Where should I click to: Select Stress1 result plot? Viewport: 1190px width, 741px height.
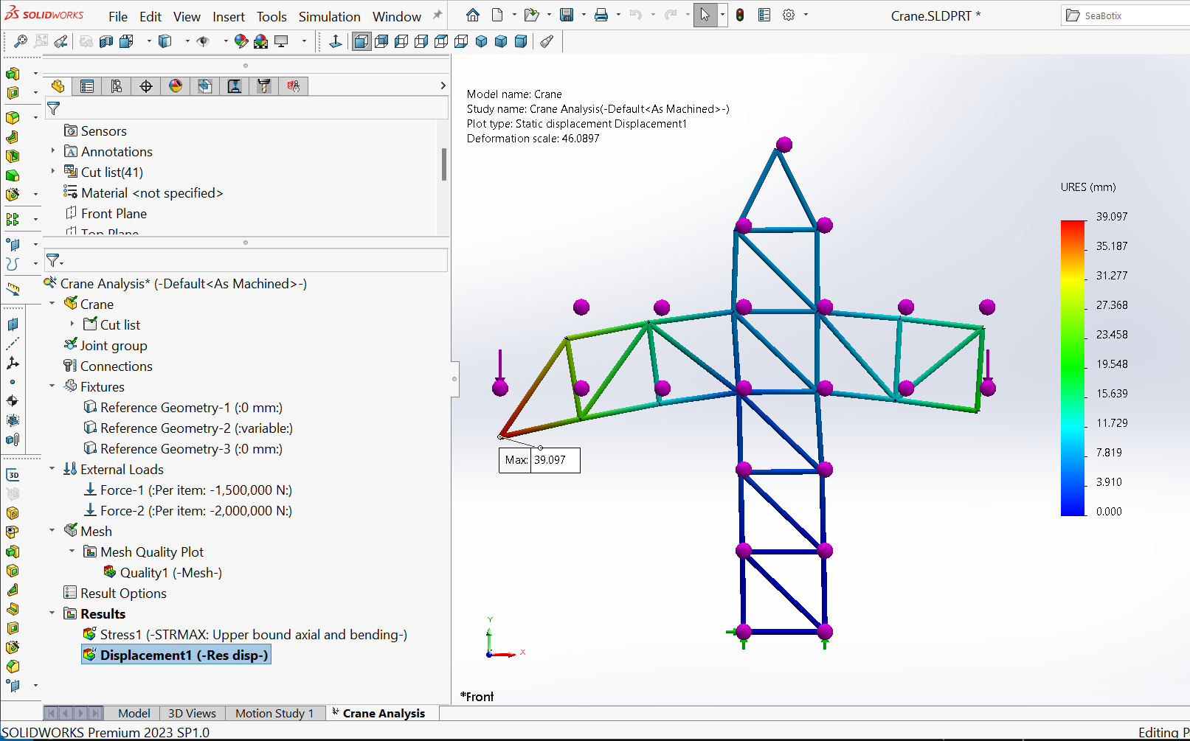point(245,634)
